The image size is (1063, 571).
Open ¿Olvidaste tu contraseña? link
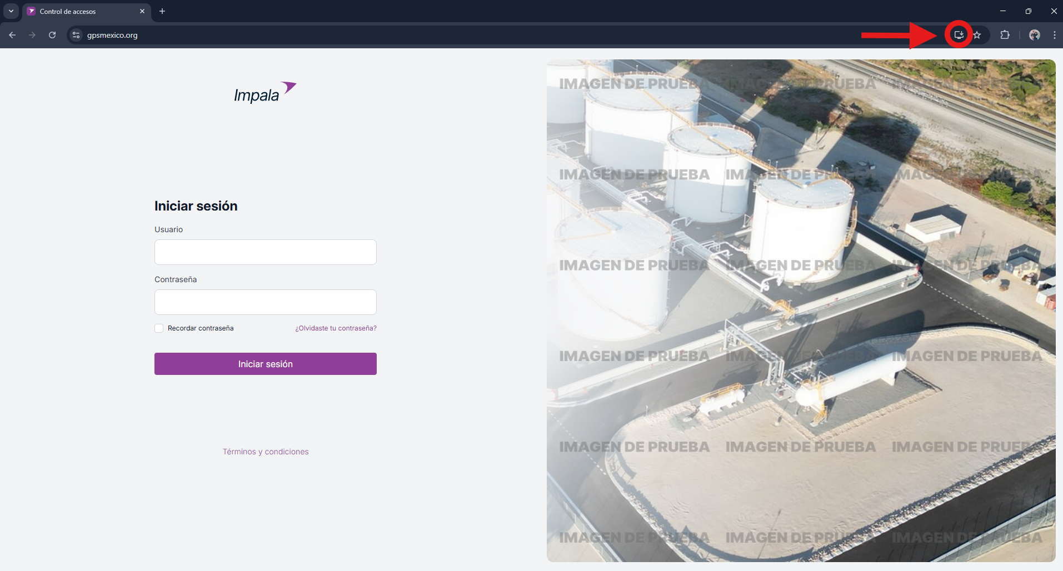click(x=336, y=328)
